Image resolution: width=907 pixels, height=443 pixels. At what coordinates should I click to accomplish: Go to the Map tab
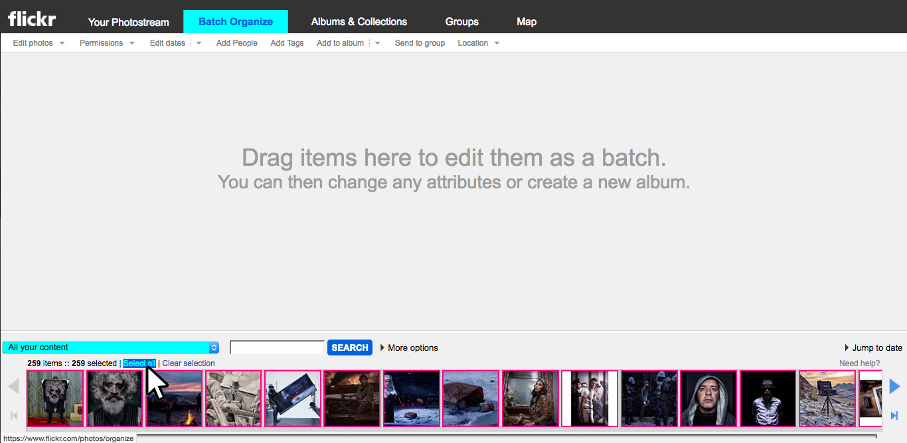pos(527,22)
